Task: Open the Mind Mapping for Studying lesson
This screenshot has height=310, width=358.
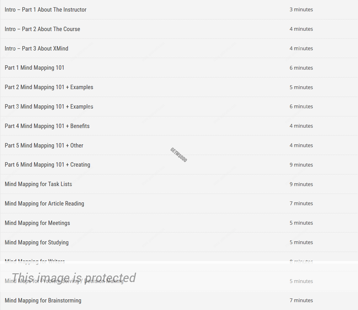Action: click(x=36, y=243)
